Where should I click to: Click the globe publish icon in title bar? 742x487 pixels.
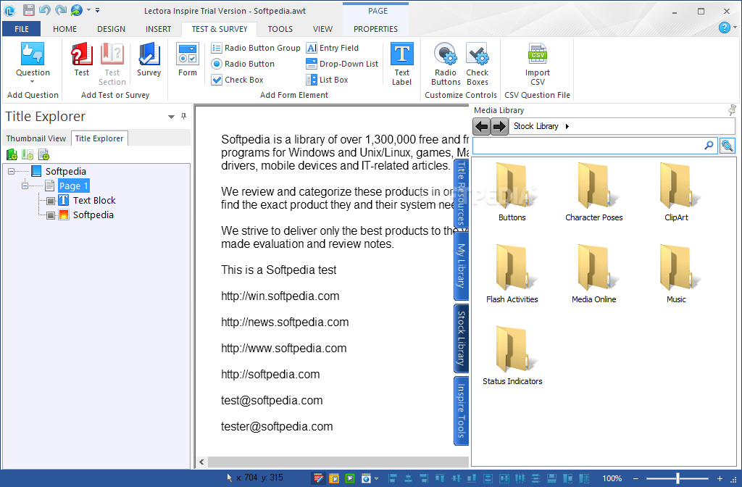click(76, 10)
